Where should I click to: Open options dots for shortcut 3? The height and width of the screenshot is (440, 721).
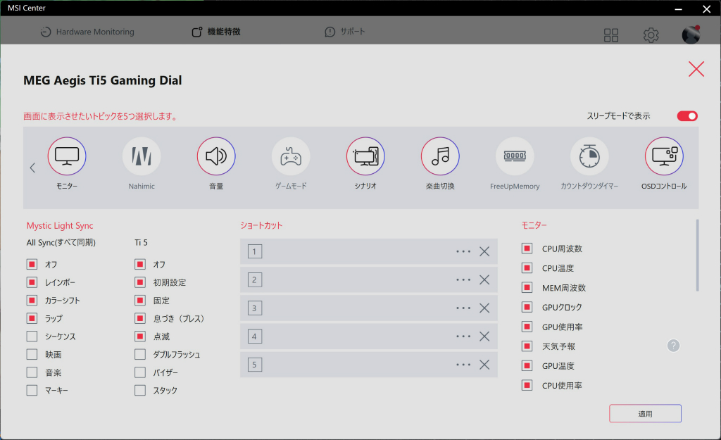[x=463, y=308]
